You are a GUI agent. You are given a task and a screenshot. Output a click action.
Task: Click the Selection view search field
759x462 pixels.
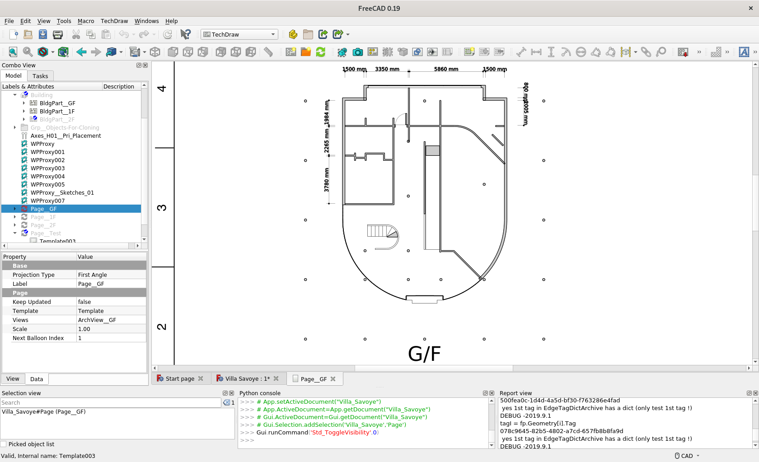click(111, 402)
